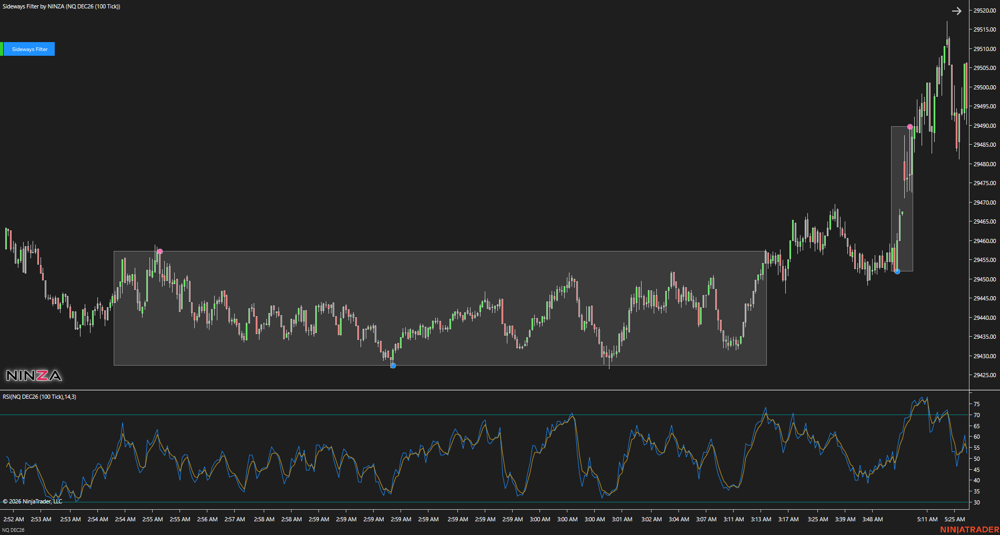Click the 5:25 AM time axis label
Image resolution: width=1000 pixels, height=535 pixels.
click(955, 519)
